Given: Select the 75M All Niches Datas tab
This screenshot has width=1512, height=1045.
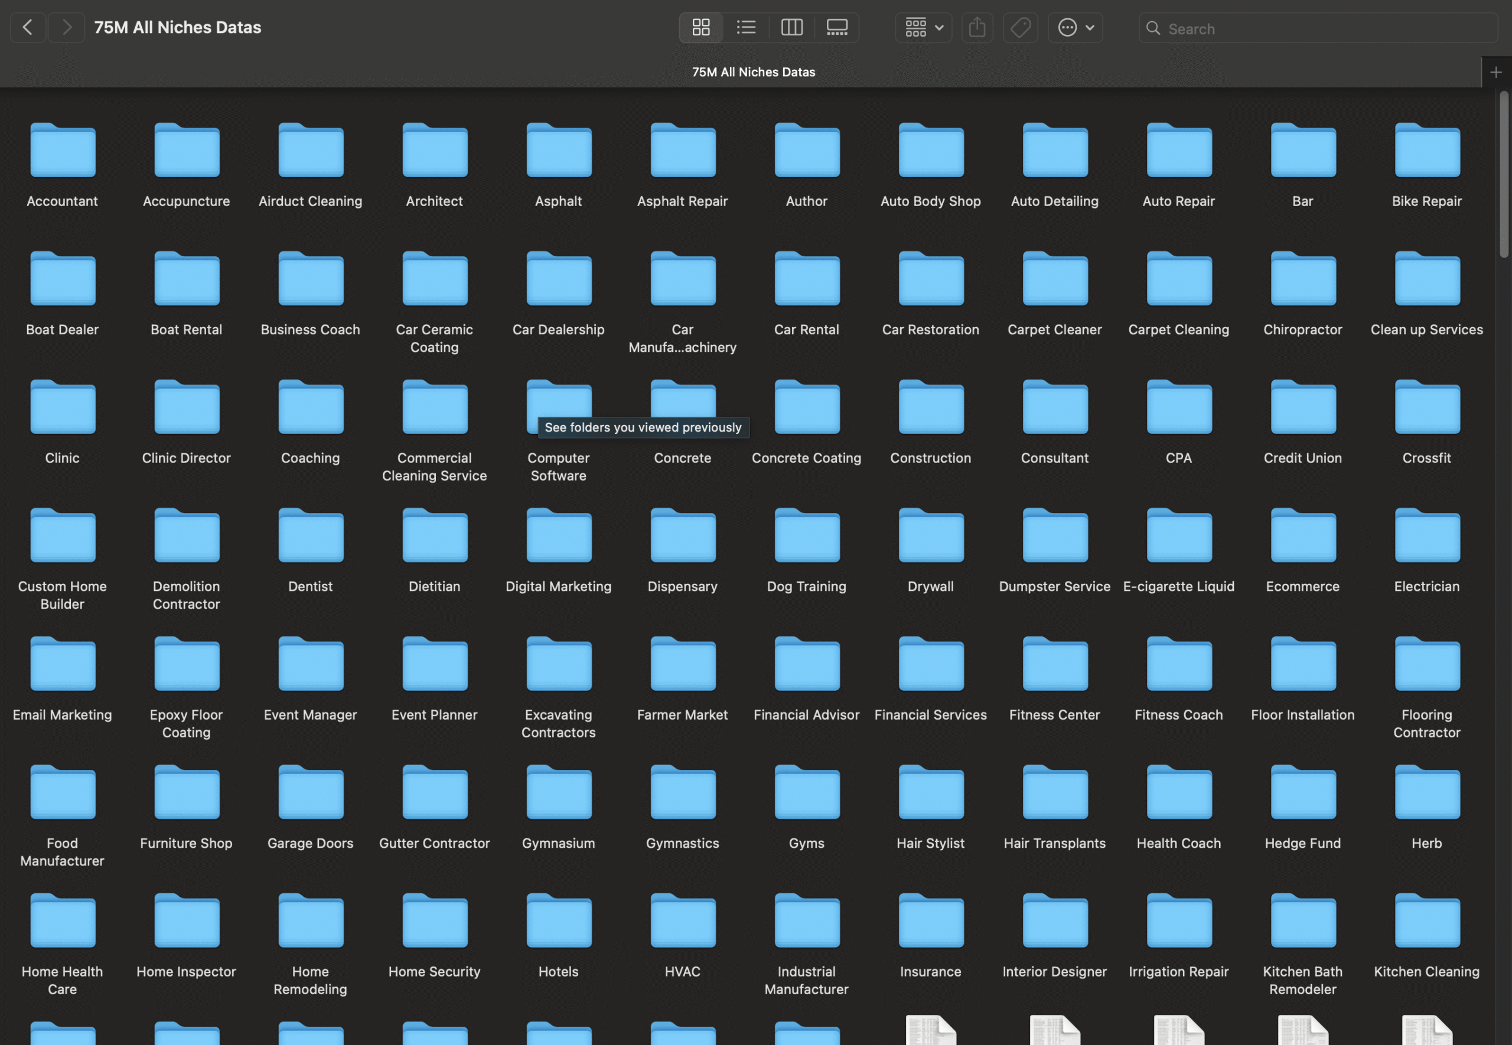Looking at the screenshot, I should click(x=754, y=72).
